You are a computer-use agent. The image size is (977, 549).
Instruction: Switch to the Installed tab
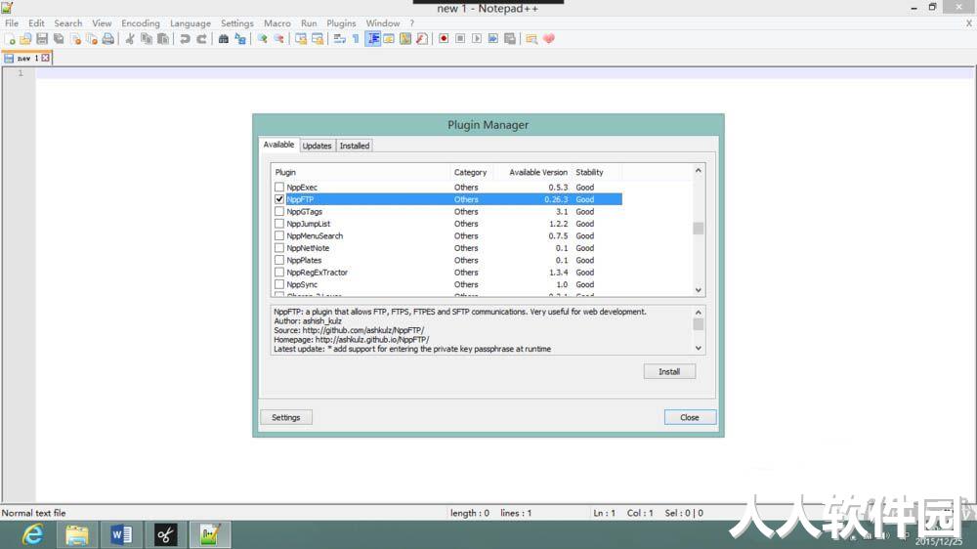(355, 146)
